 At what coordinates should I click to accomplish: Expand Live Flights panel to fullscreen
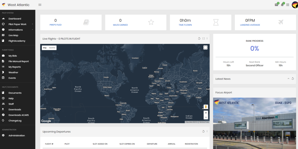[203, 38]
